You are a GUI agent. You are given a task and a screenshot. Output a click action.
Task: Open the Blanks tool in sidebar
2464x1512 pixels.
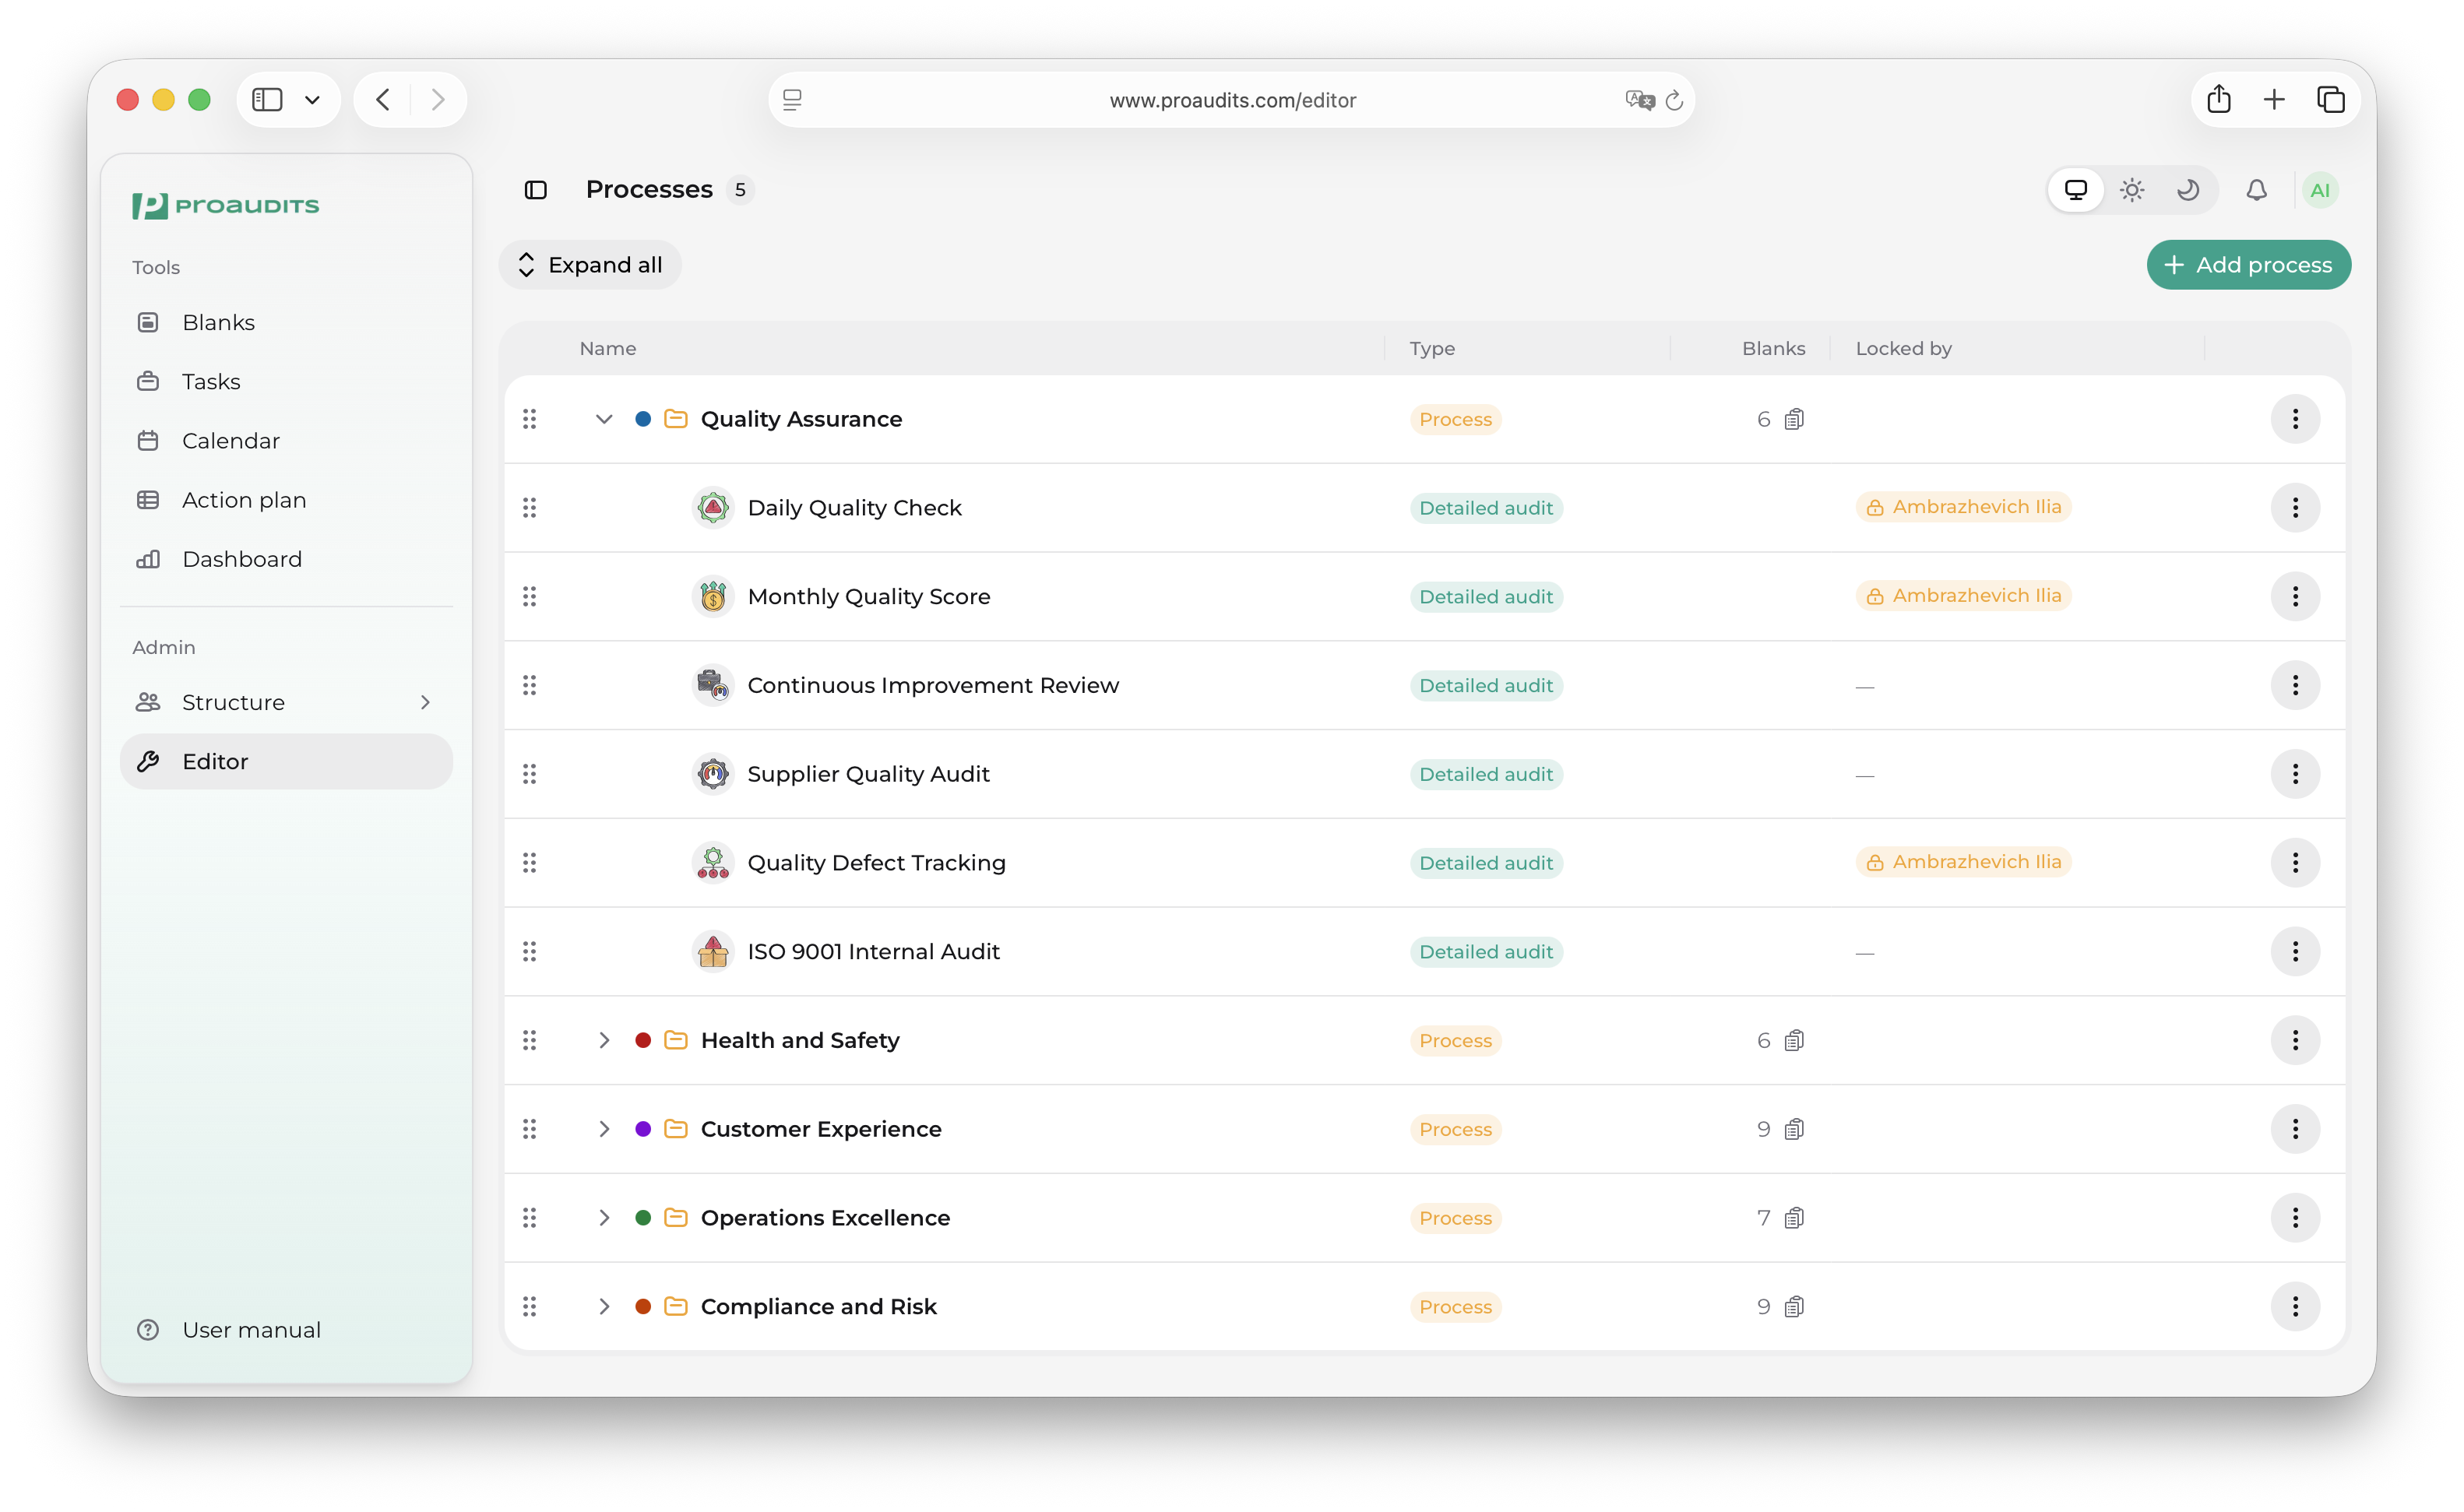point(285,322)
